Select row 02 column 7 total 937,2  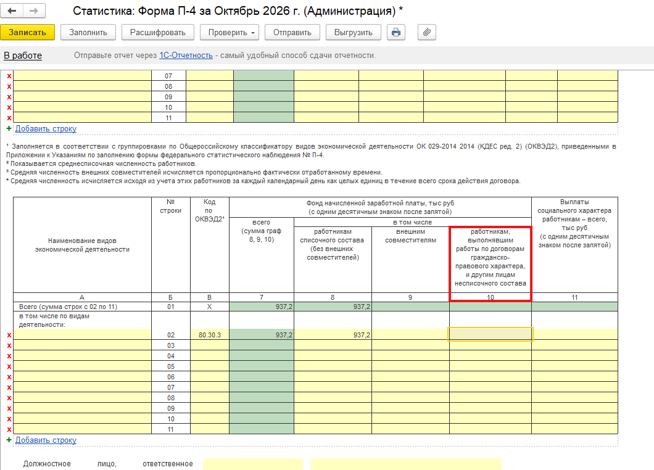coord(262,334)
